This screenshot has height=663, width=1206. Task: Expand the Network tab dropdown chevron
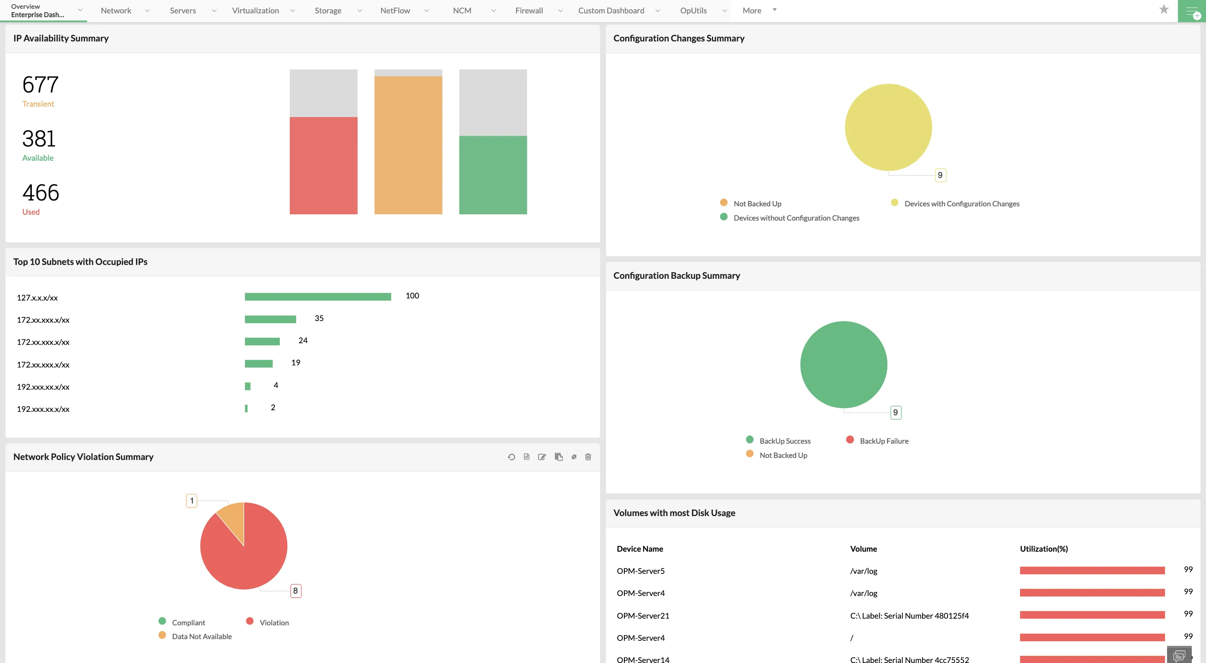pos(147,10)
